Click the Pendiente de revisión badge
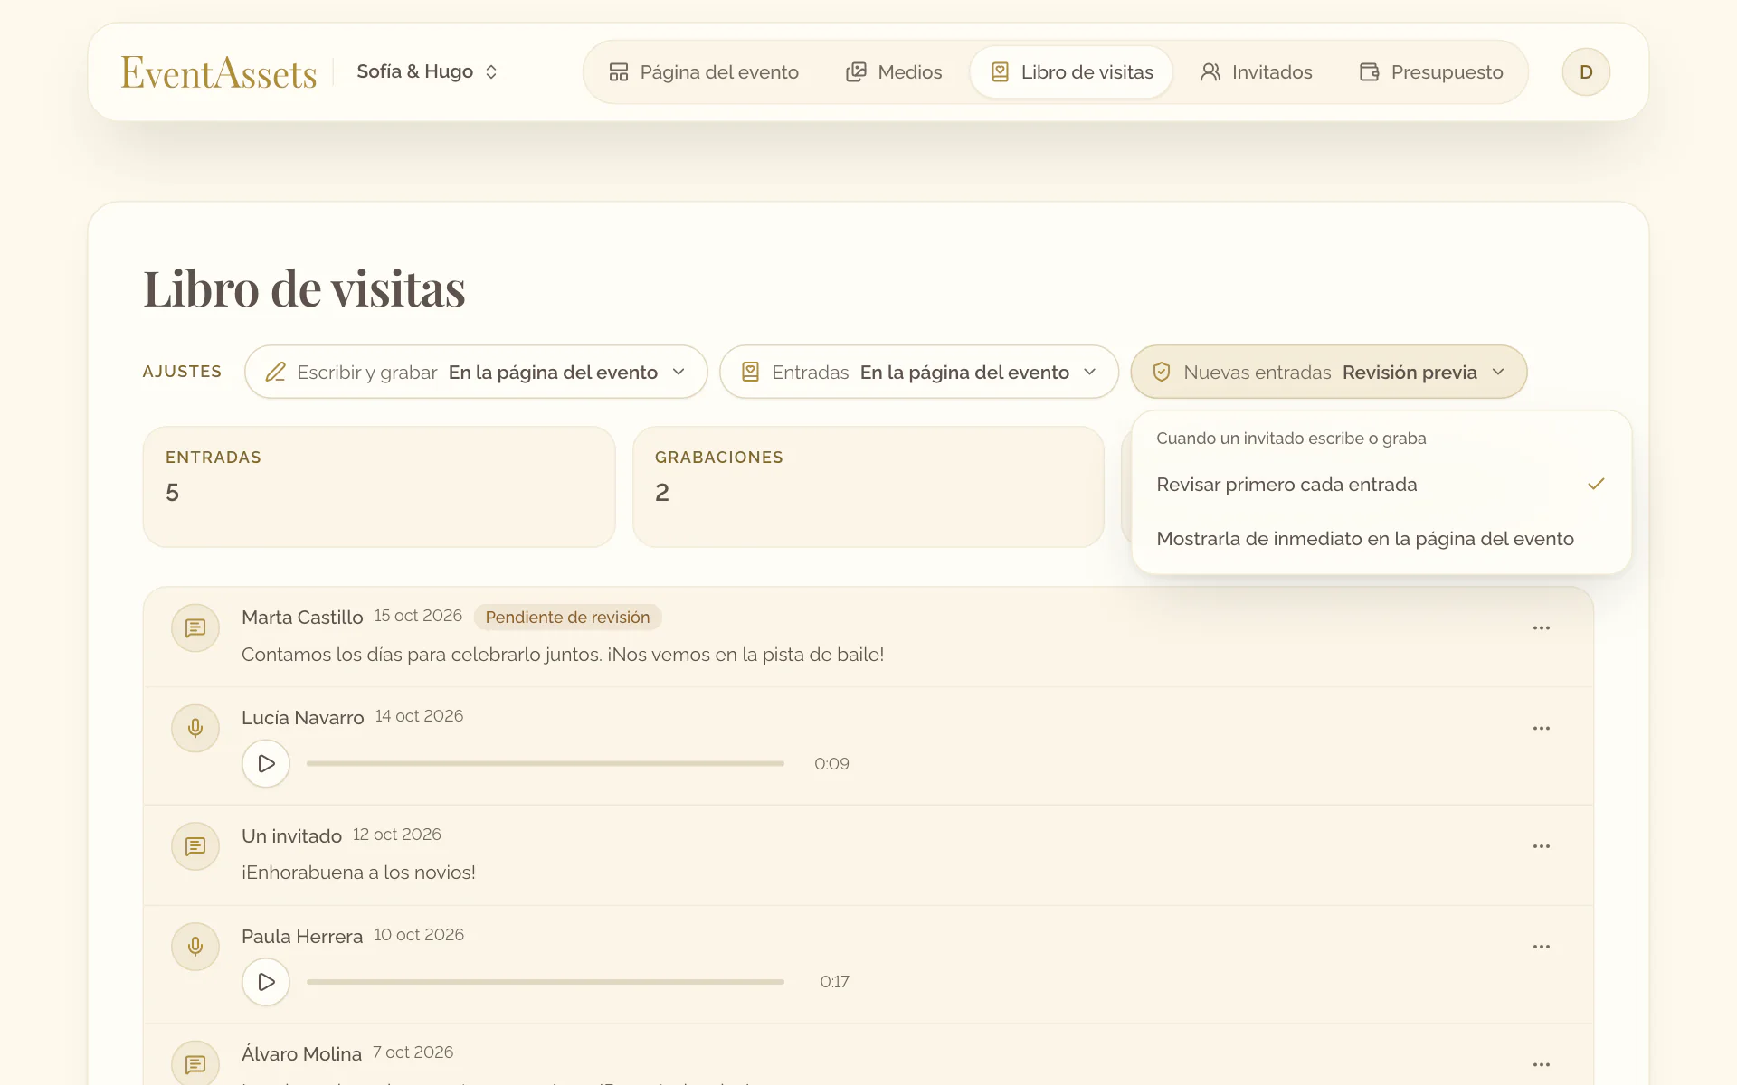The image size is (1737, 1085). [x=567, y=618]
